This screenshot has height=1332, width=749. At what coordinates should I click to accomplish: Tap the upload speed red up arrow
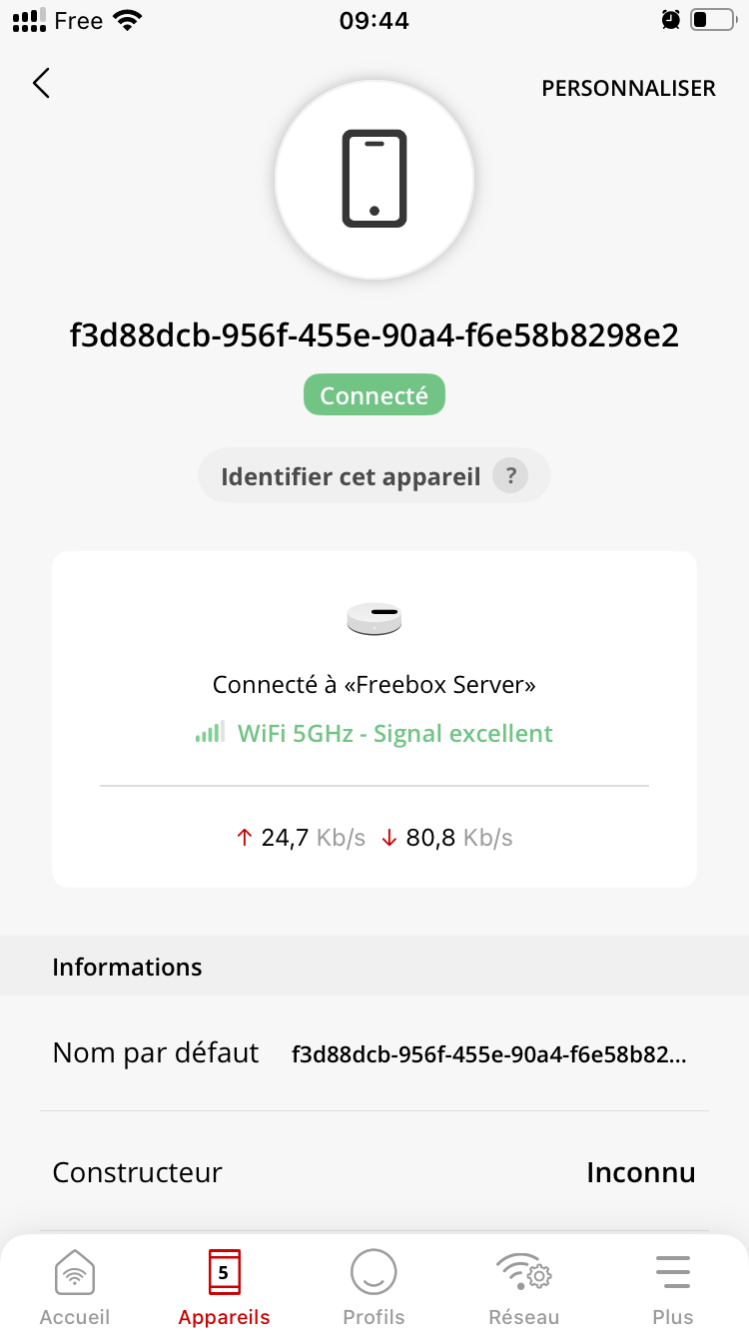(245, 838)
